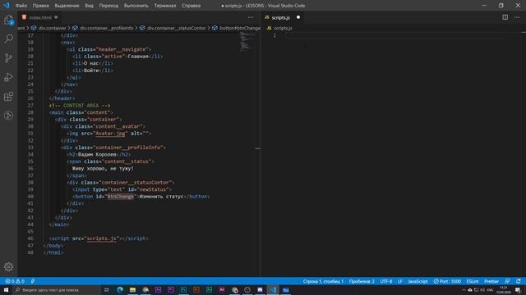Open the Файл menu
Viewport: 526px width, 295px height.
coord(21,6)
